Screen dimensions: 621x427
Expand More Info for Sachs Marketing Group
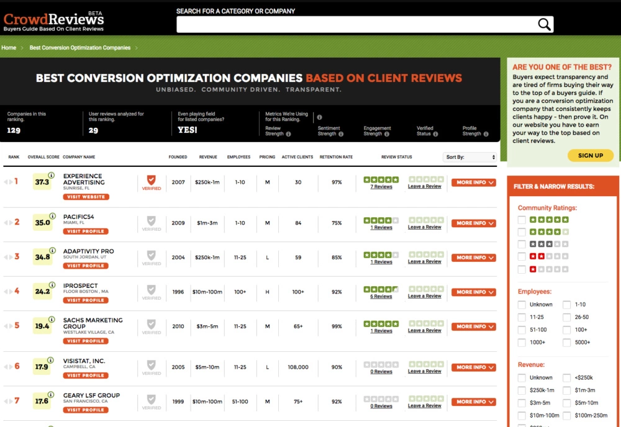474,326
